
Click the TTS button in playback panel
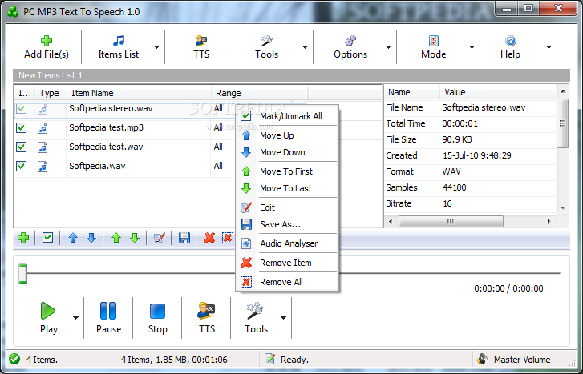[x=207, y=318]
